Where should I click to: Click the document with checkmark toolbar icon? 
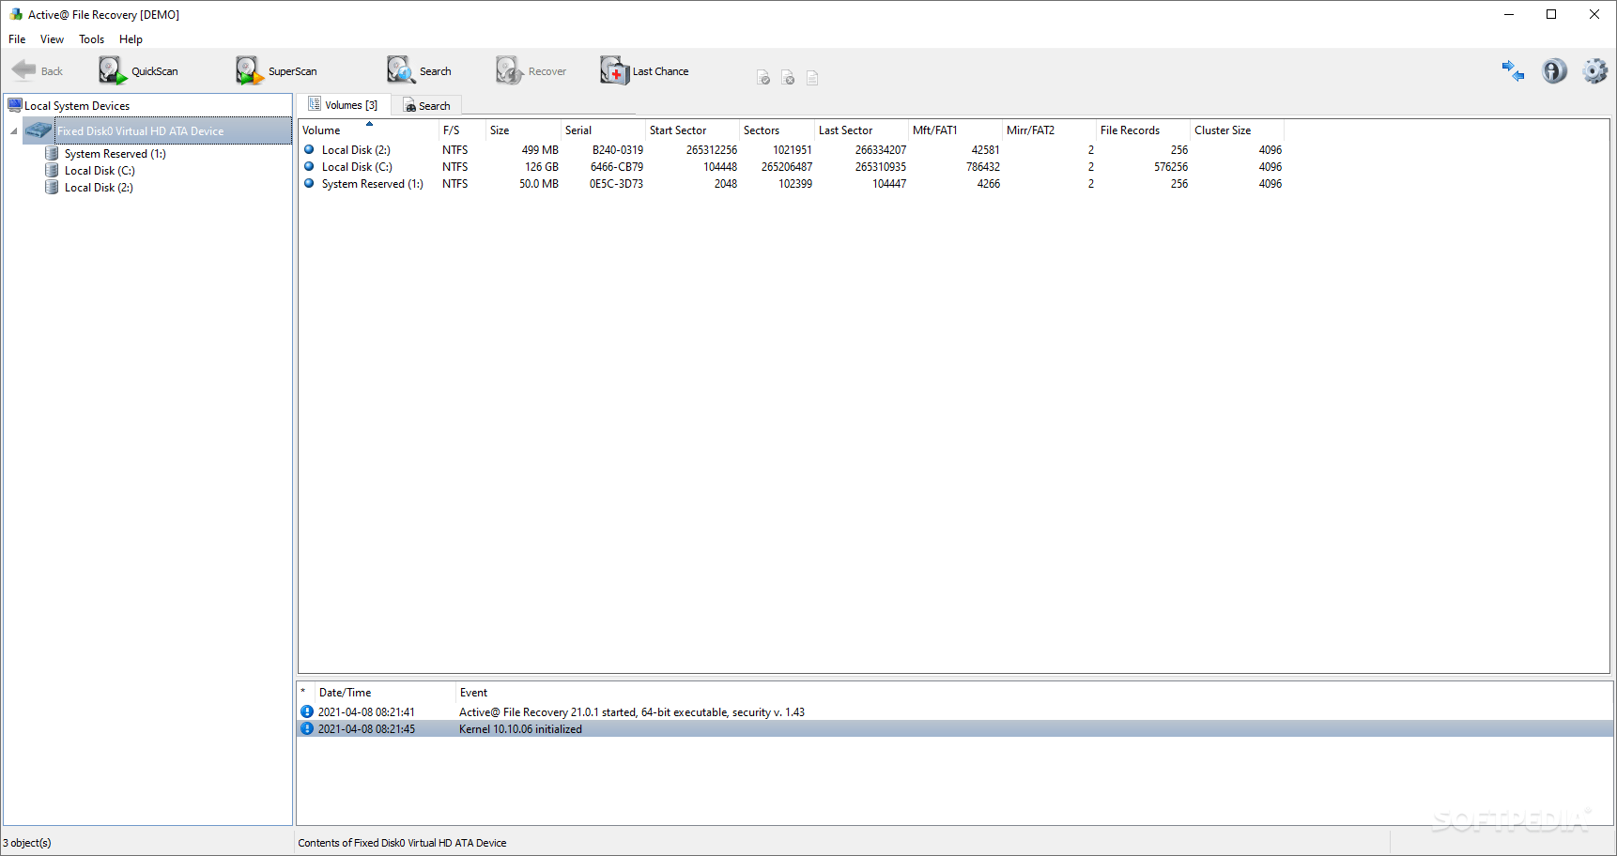point(763,78)
